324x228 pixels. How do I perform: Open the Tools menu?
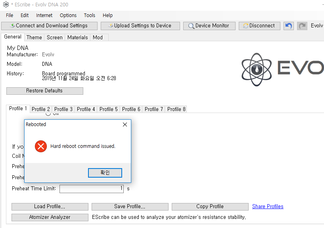click(90, 15)
